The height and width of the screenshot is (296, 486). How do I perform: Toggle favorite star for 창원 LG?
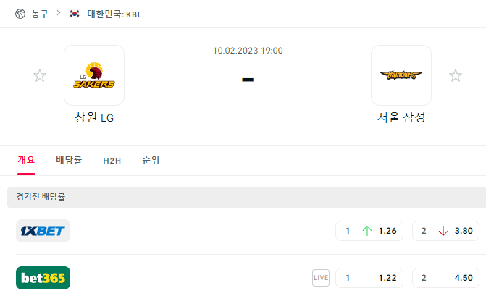[x=40, y=75]
